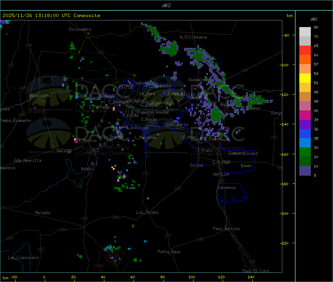Click the SAN_RAFAEL city label
Image resolution: width=333 pixels, height=282 pixels.
(135, 101)
